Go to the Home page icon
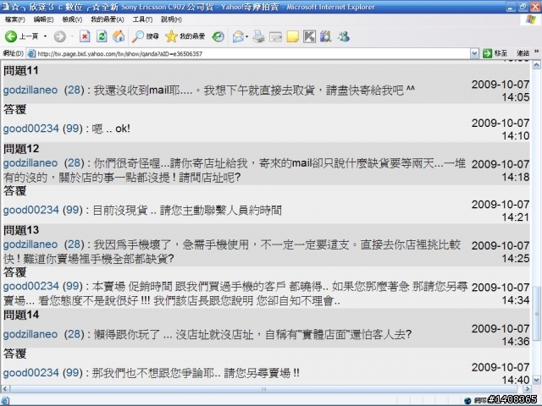The width and height of the screenshot is (542, 406). tap(119, 36)
